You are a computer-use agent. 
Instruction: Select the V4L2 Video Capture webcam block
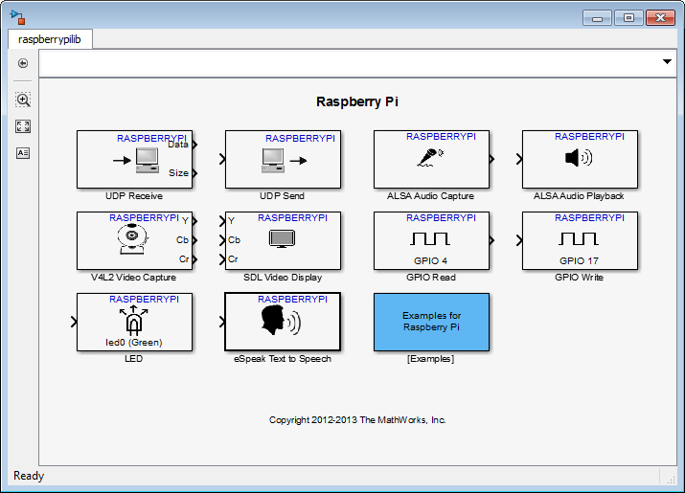click(x=134, y=240)
